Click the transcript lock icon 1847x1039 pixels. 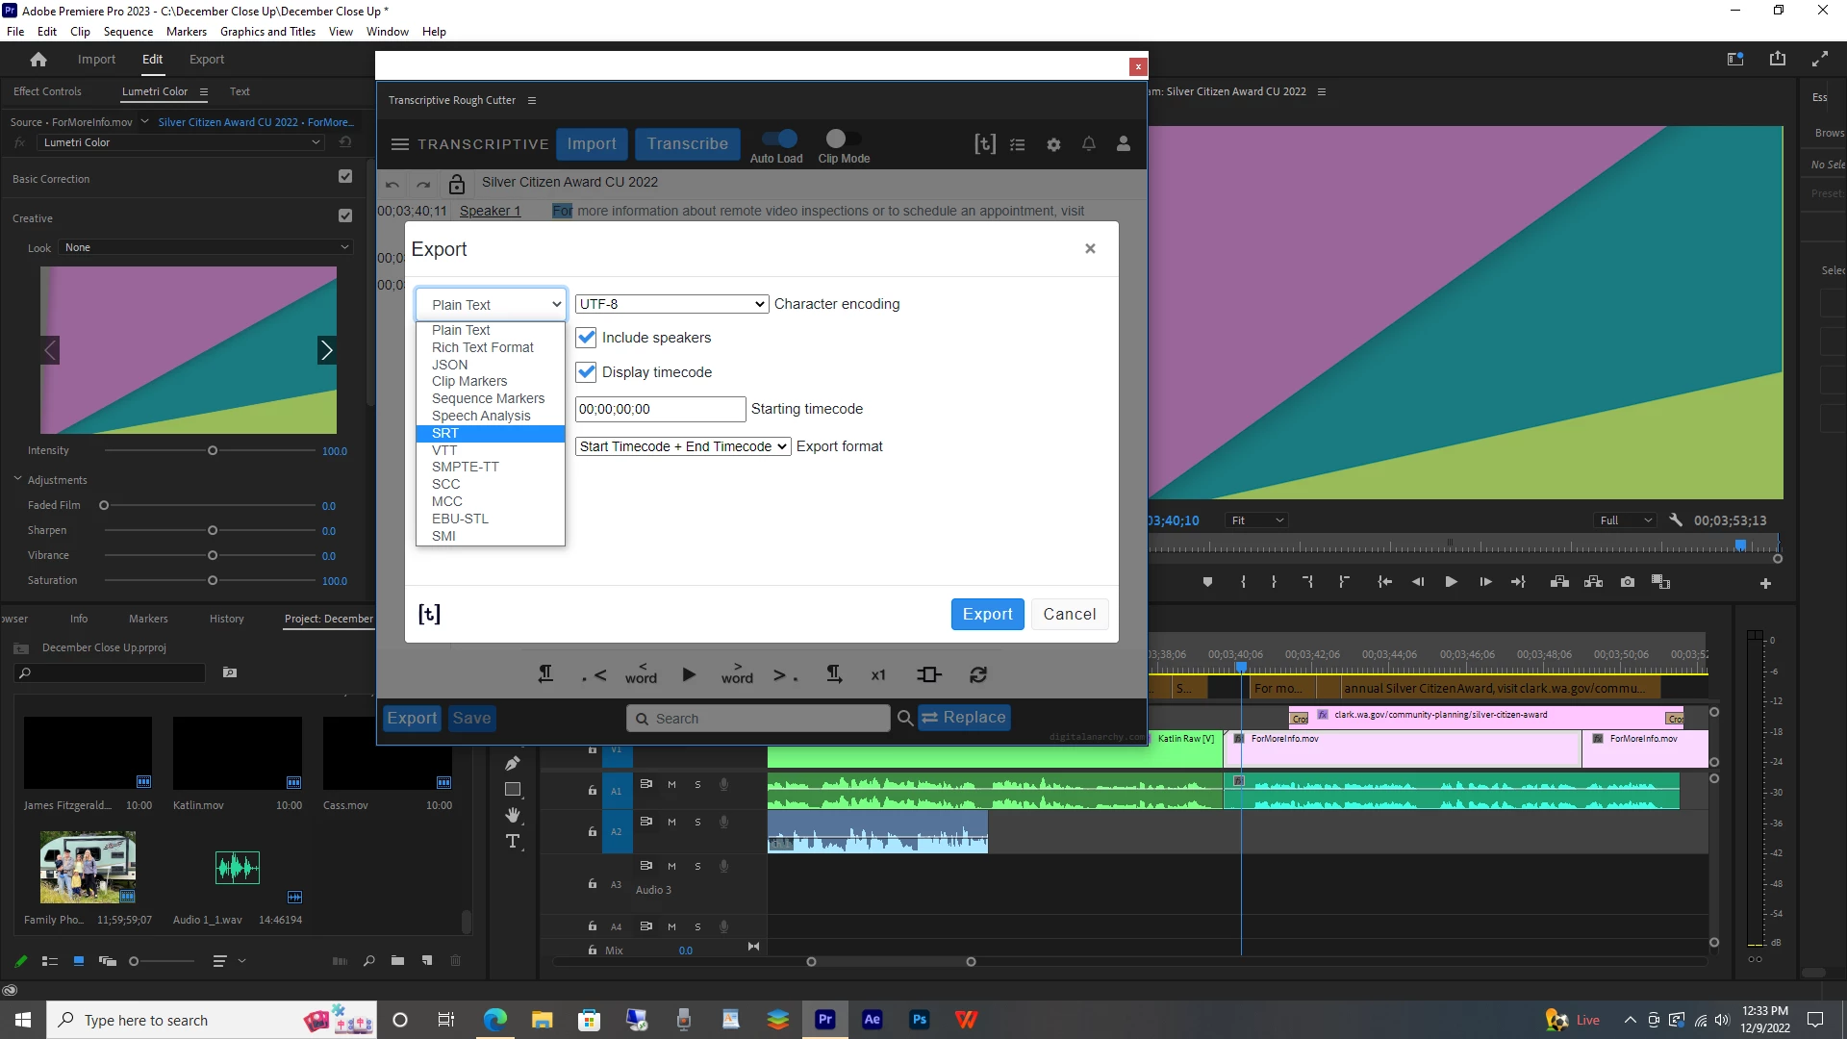pyautogui.click(x=457, y=183)
